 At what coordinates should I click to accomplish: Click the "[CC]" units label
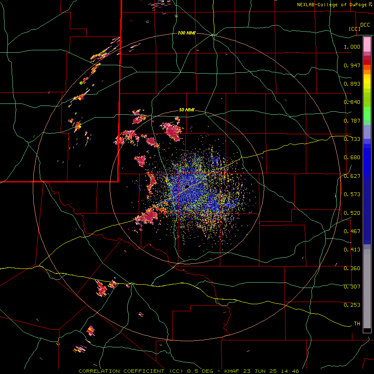pyautogui.click(x=355, y=29)
